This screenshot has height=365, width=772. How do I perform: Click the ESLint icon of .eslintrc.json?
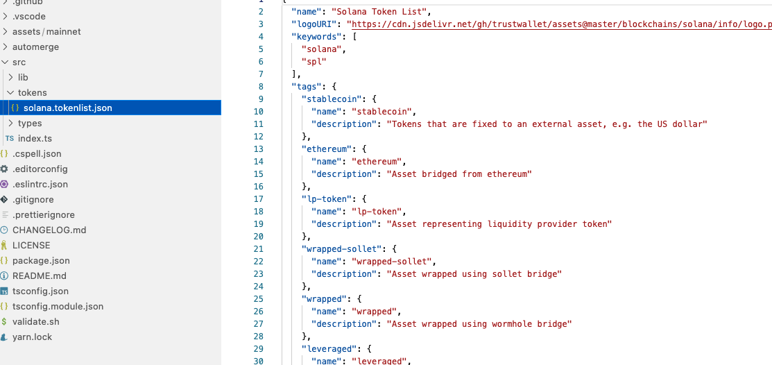[4, 184]
